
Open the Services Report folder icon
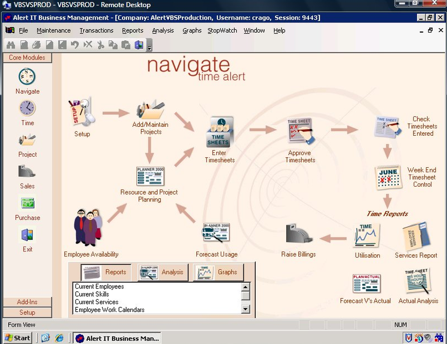pos(417,235)
